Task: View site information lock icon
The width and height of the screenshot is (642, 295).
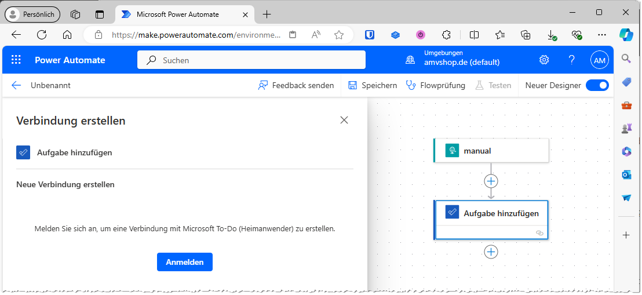Action: pyautogui.click(x=99, y=35)
